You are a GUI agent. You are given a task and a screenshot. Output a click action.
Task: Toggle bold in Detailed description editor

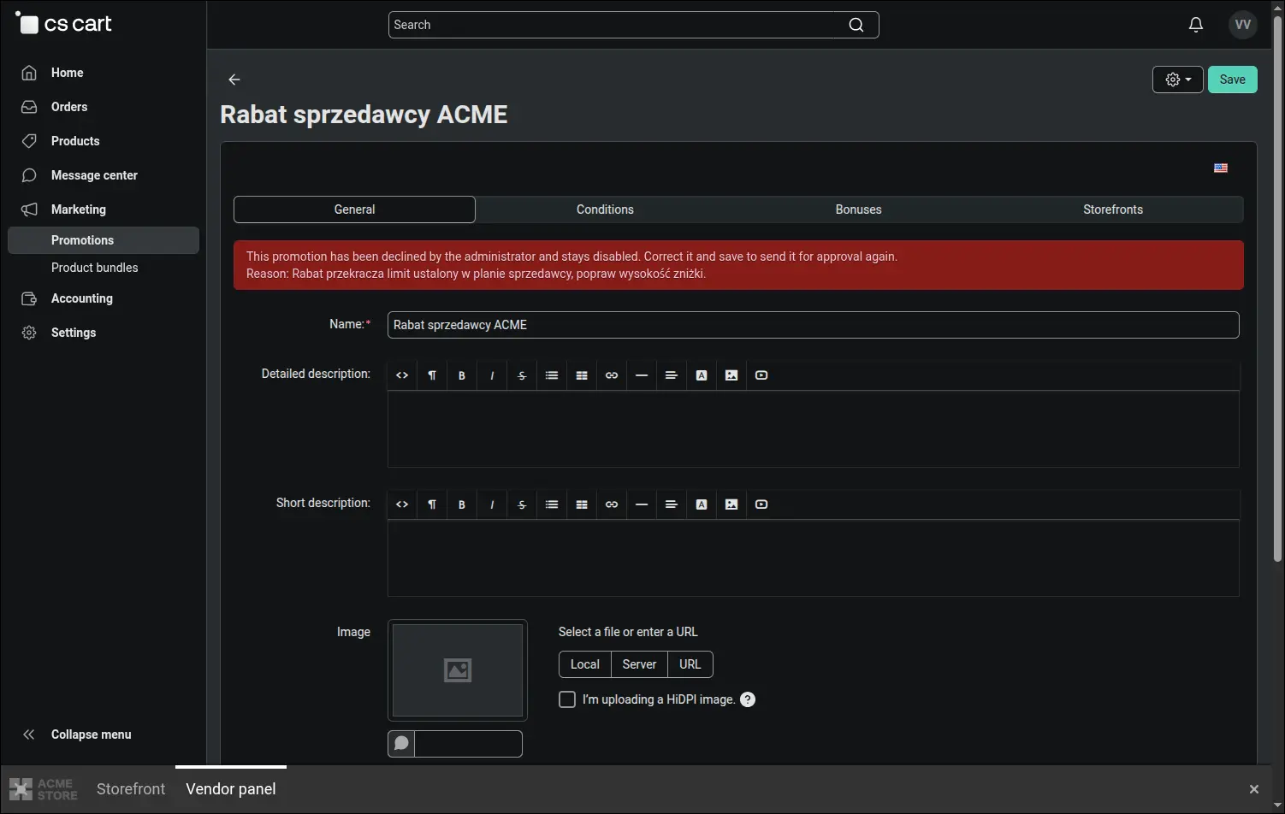pyautogui.click(x=462, y=375)
